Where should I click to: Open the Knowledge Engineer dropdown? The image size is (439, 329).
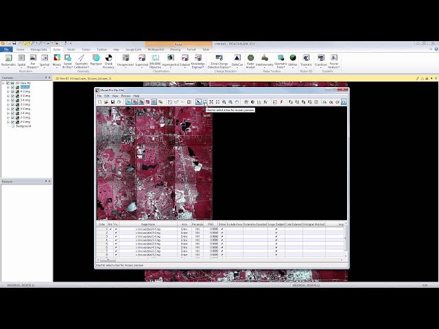(x=198, y=61)
